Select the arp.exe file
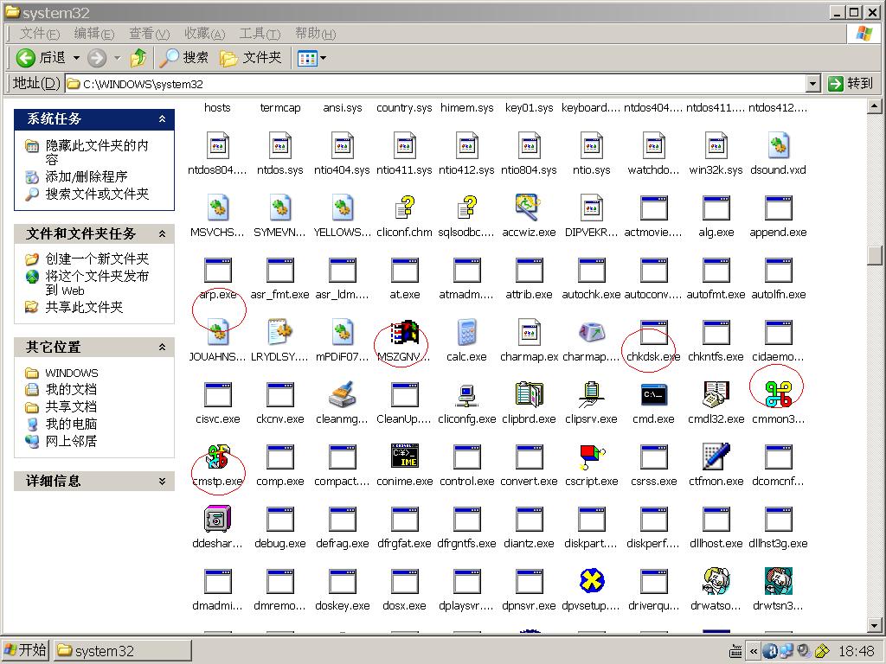The image size is (886, 664). click(x=217, y=278)
